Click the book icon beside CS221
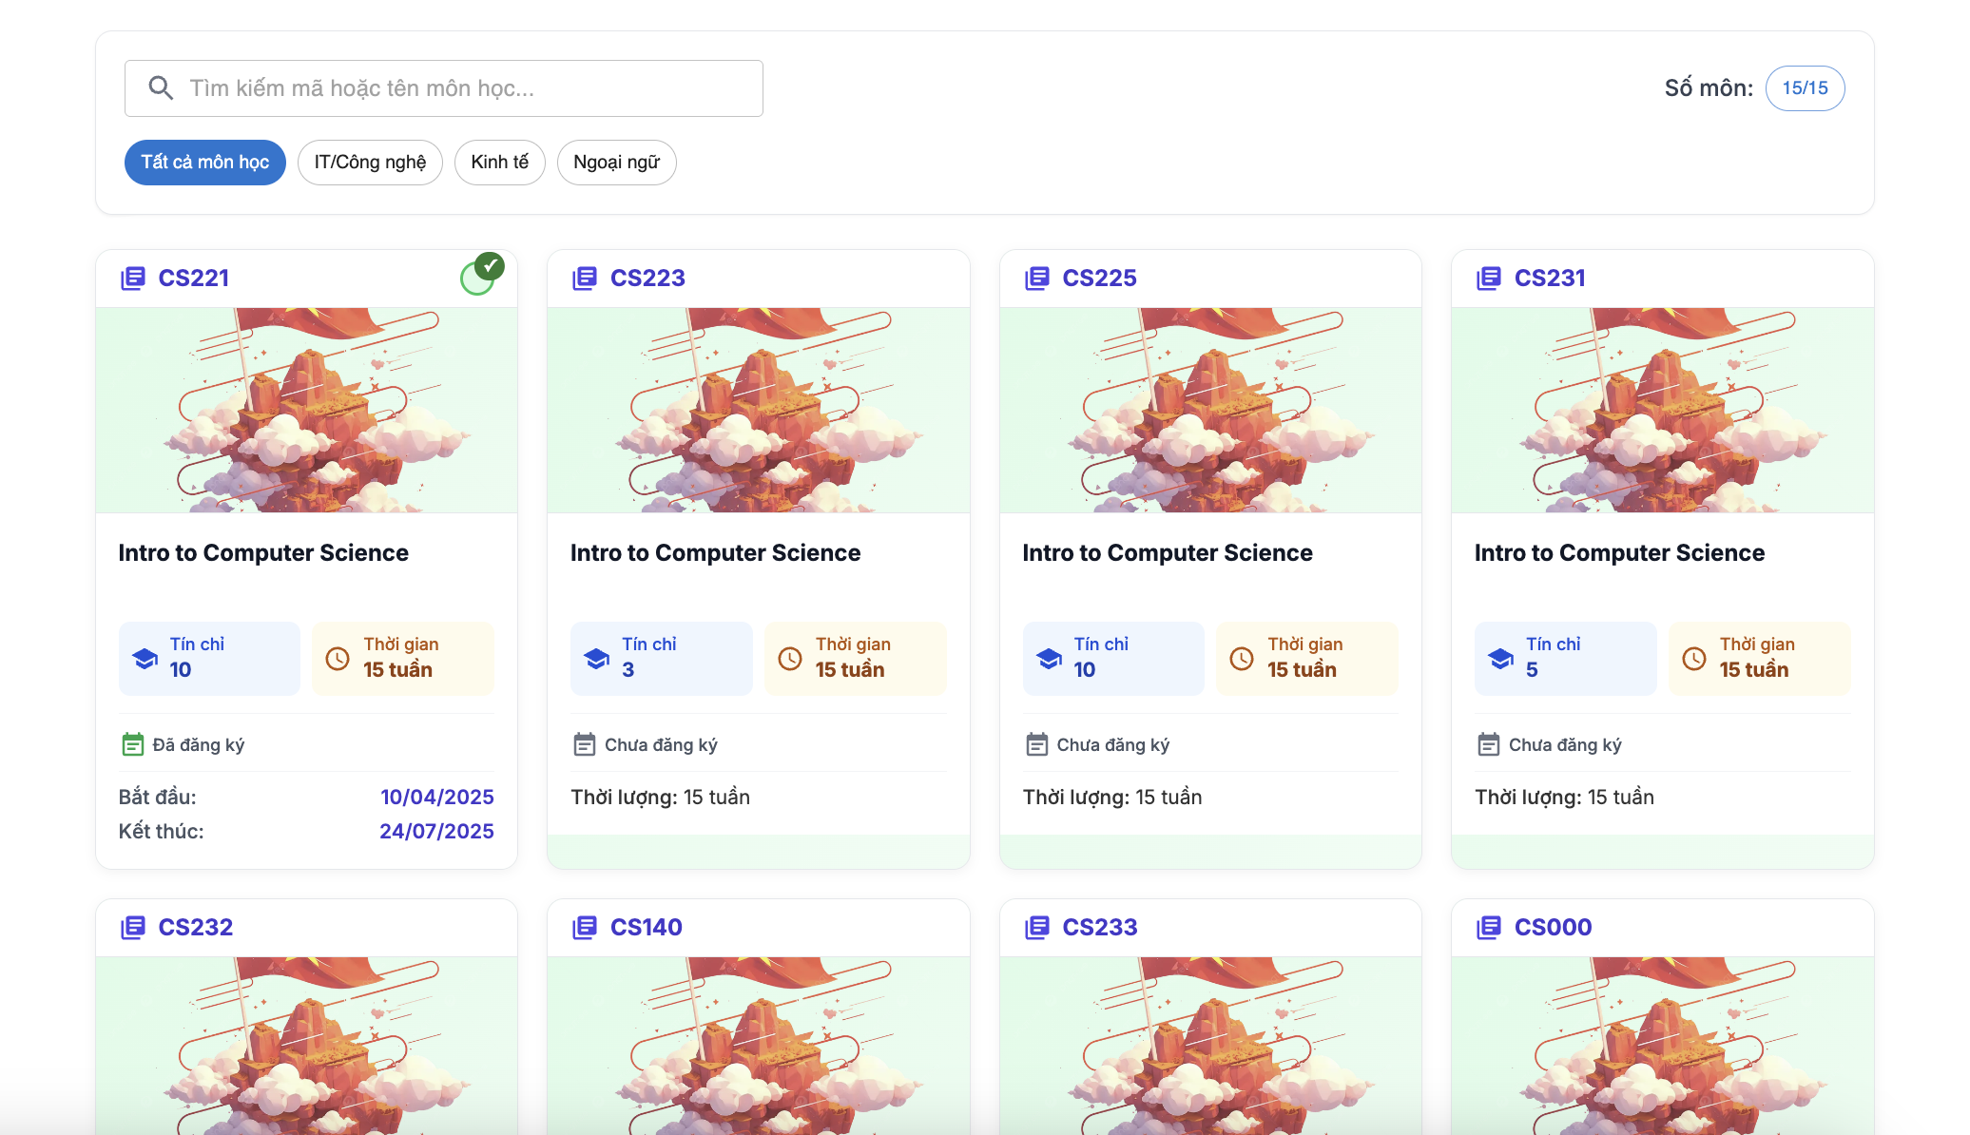The height and width of the screenshot is (1135, 1970). 133,279
